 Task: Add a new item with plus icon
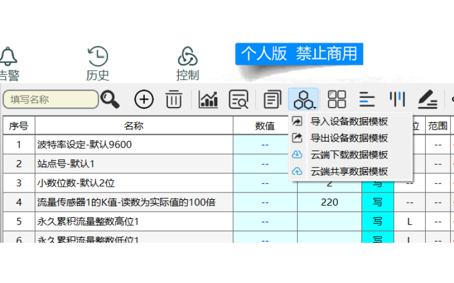144,100
